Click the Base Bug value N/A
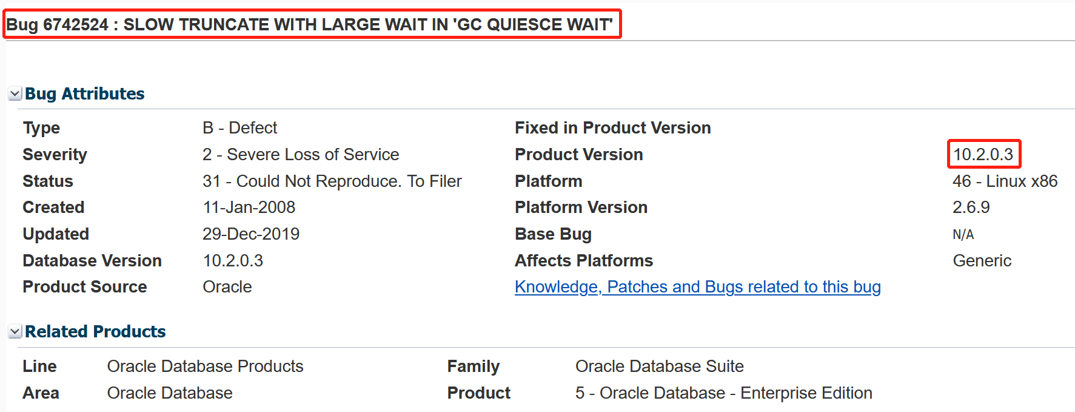The height and width of the screenshot is (412, 1075). [x=963, y=235]
